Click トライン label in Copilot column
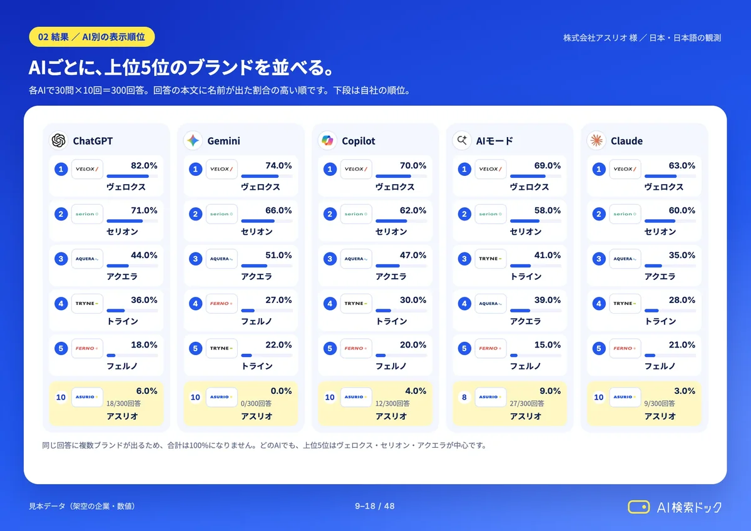This screenshot has width=751, height=531. [x=391, y=321]
